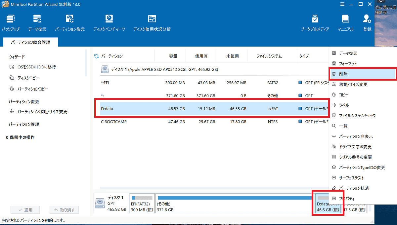Viewport: 397px width, 225px height.
Task: Click OSをSSD/HDDに移行 link text
Action: point(37,67)
